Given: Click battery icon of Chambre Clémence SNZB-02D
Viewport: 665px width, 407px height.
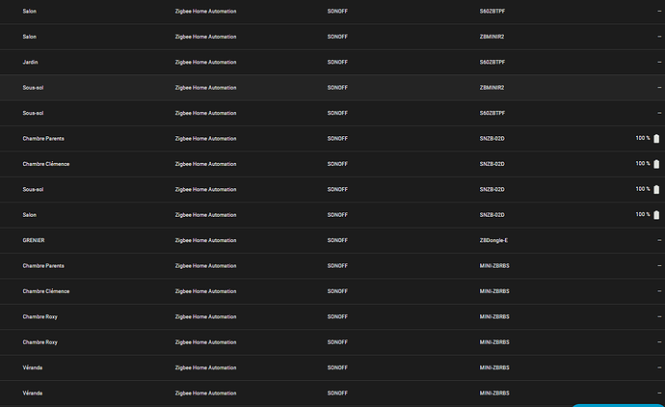Looking at the screenshot, I should point(656,164).
